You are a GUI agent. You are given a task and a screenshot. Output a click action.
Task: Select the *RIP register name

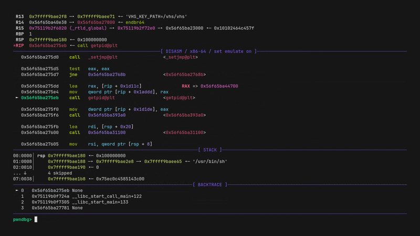[x=18, y=46]
